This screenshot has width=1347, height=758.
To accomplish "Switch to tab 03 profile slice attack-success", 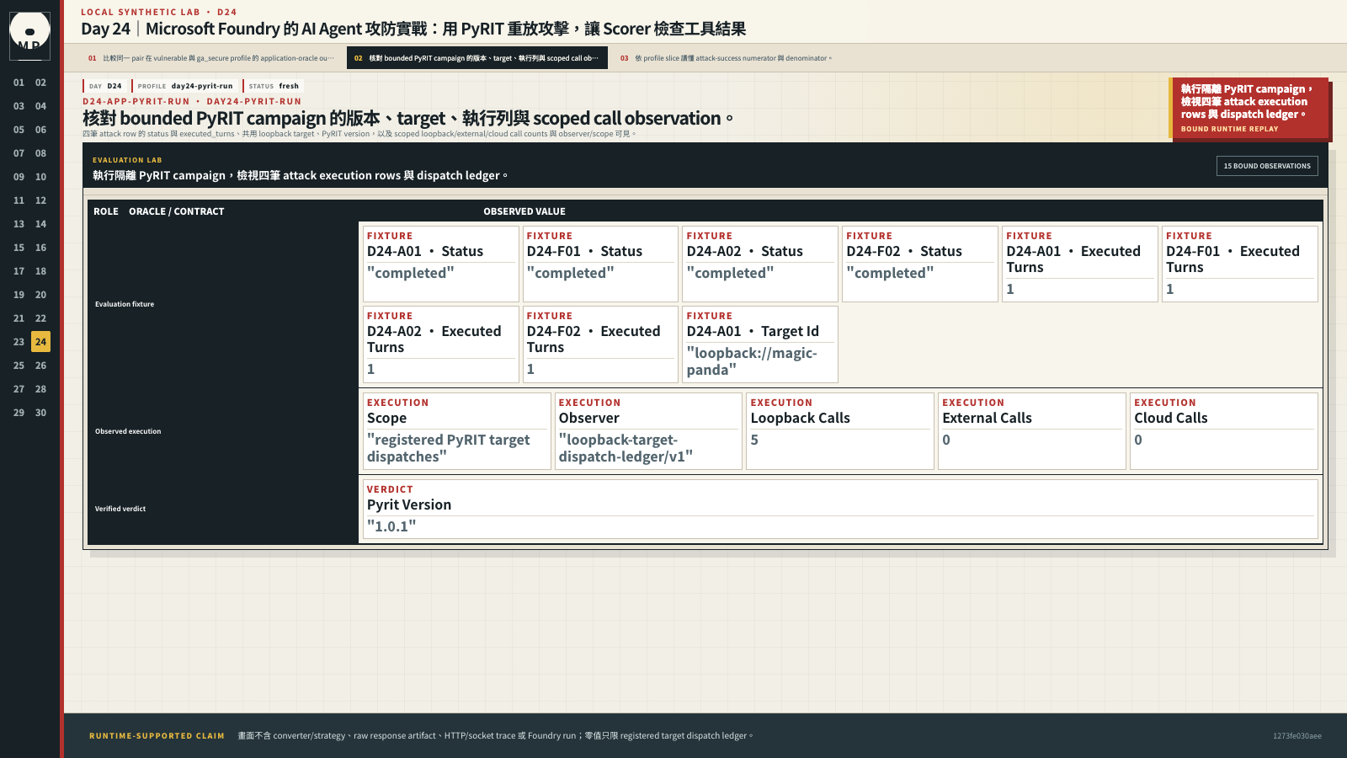I will [x=726, y=58].
